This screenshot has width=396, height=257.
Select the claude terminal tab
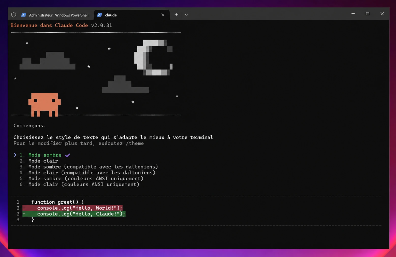click(x=131, y=15)
